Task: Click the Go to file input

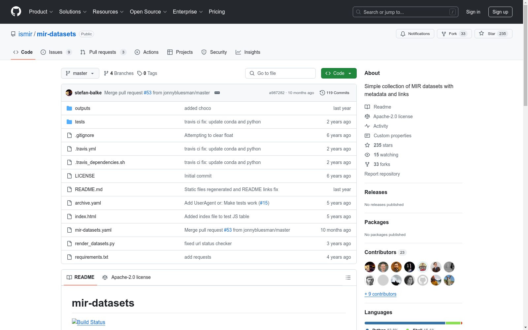Action: click(x=280, y=73)
